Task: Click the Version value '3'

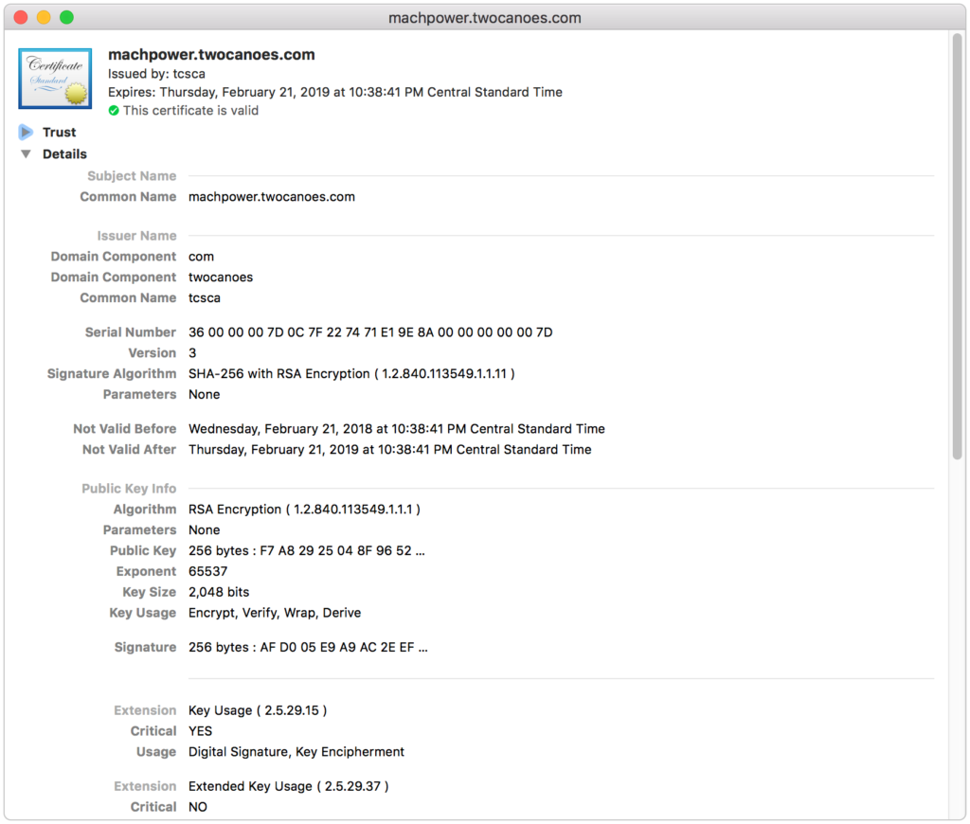Action: (x=192, y=353)
